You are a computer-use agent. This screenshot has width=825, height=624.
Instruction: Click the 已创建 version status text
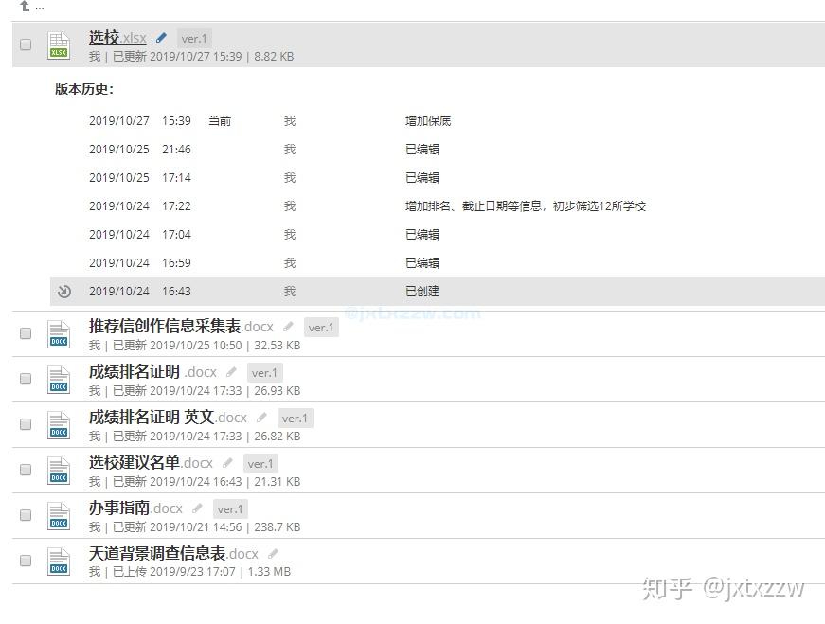pos(421,292)
